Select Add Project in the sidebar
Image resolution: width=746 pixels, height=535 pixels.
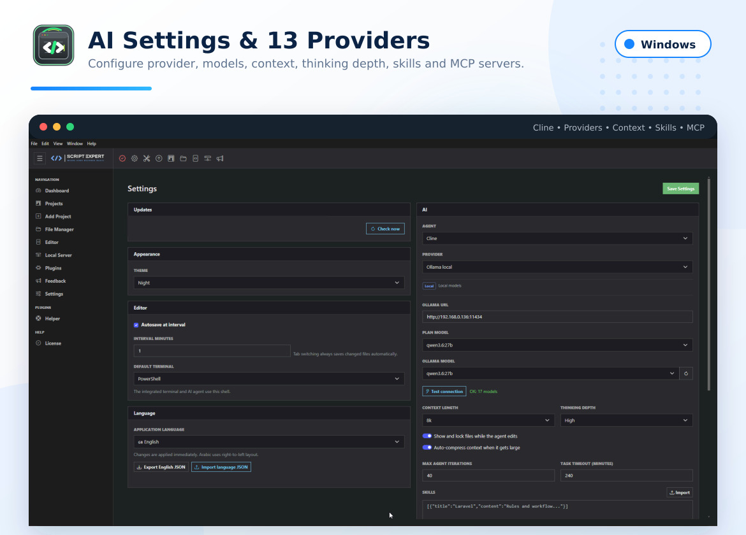(57, 216)
